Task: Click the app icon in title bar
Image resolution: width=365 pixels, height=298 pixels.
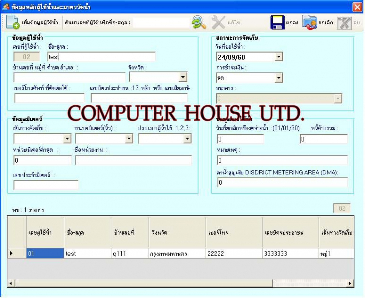Action: point(6,7)
